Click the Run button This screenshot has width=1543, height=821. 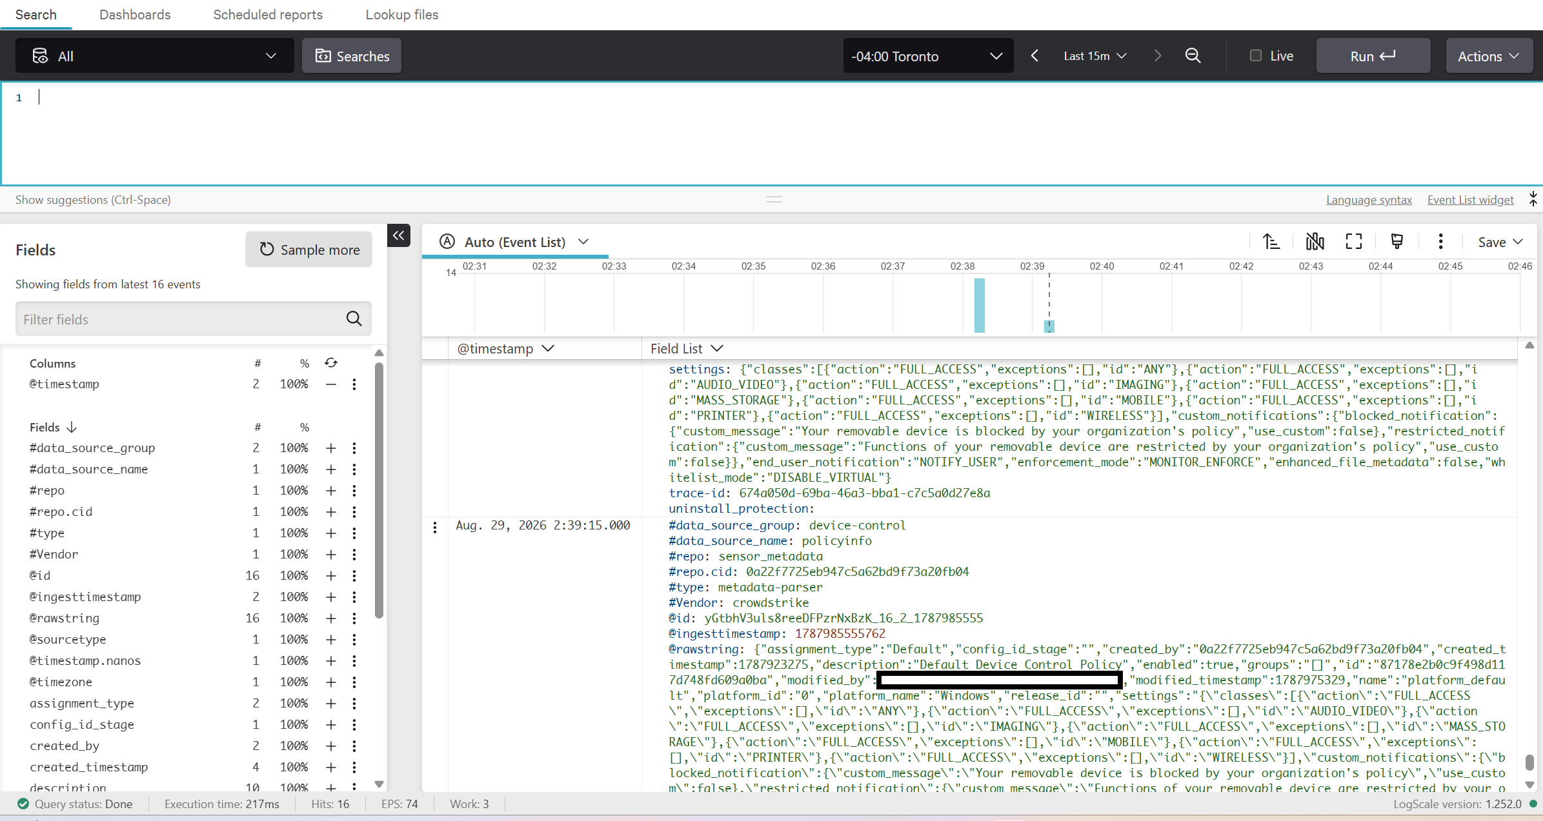[x=1373, y=56]
